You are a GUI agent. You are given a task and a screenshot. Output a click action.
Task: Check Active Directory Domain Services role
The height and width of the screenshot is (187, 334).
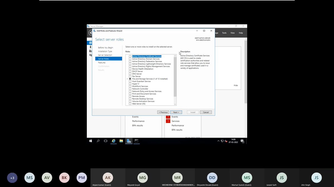click(130, 59)
